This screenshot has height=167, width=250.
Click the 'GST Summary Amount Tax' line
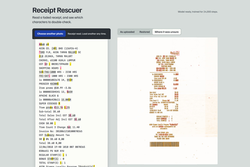[54, 135]
